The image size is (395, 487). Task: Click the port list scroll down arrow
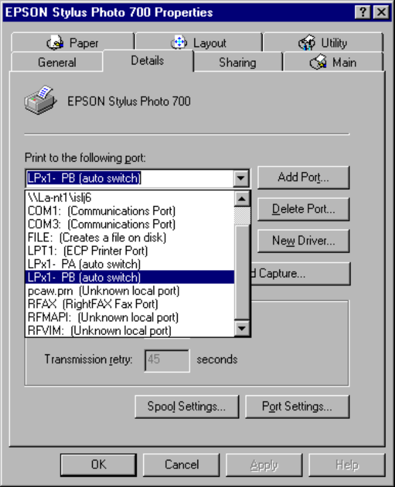pos(242,328)
